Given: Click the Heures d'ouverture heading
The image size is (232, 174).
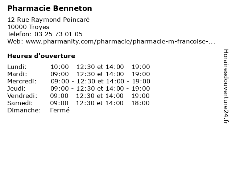Looking at the screenshot, I should [41, 56].
